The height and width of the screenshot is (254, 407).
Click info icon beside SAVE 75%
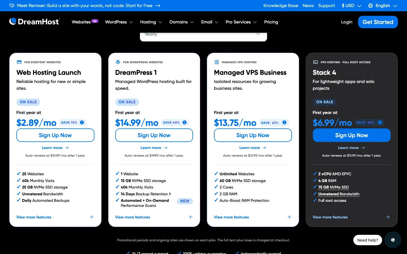tap(82, 122)
